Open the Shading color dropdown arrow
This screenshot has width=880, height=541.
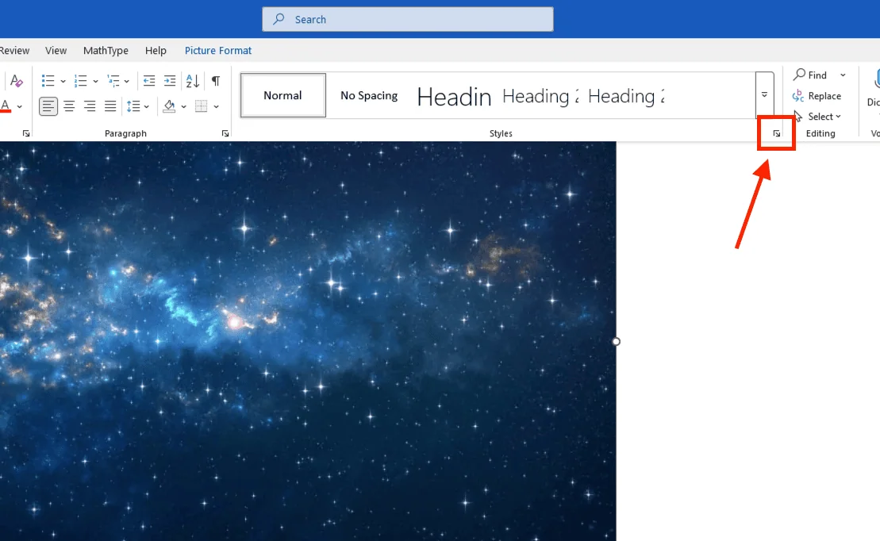tap(183, 106)
